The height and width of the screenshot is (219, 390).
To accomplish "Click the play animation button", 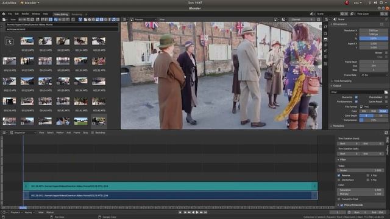I will pyautogui.click(x=197, y=212).
